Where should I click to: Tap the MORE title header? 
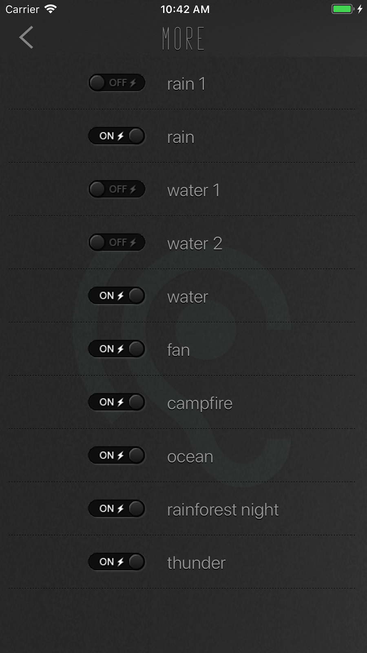click(x=183, y=39)
